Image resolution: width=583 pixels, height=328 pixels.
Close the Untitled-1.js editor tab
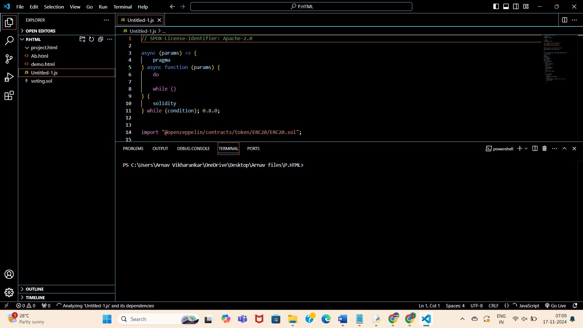[x=159, y=20]
